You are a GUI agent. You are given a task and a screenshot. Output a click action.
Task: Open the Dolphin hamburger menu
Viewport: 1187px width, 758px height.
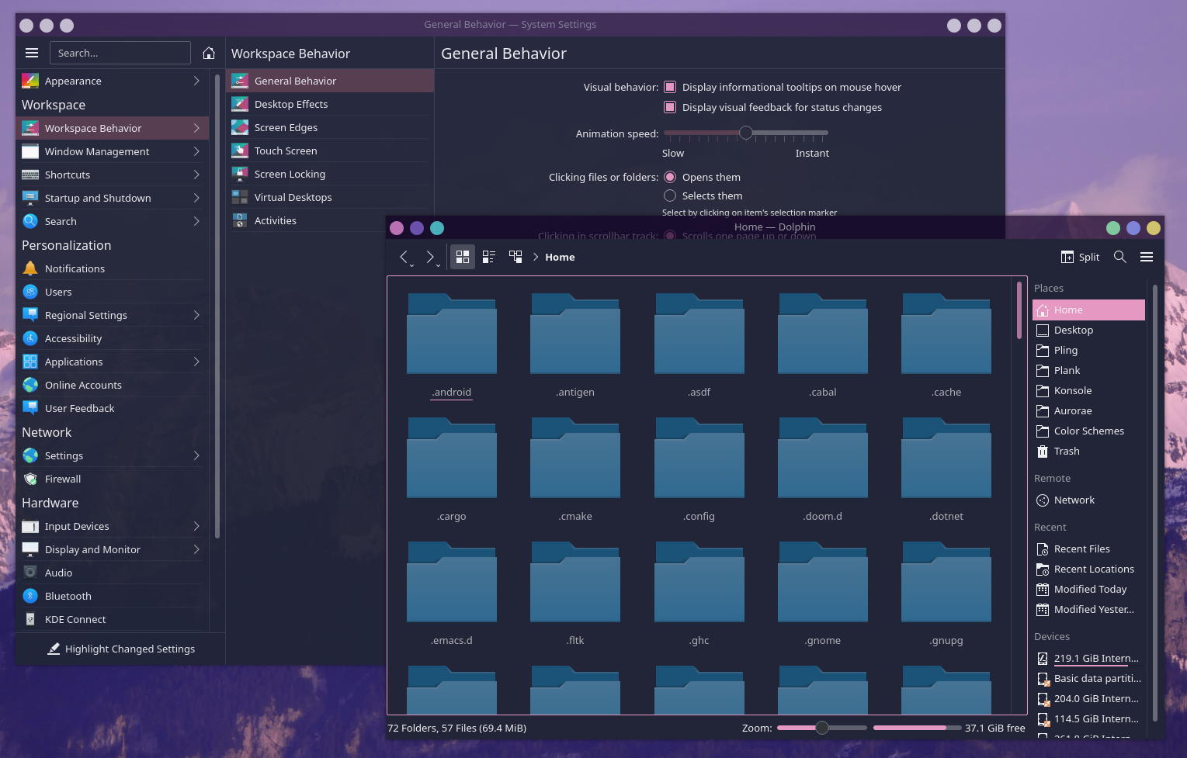point(1147,257)
